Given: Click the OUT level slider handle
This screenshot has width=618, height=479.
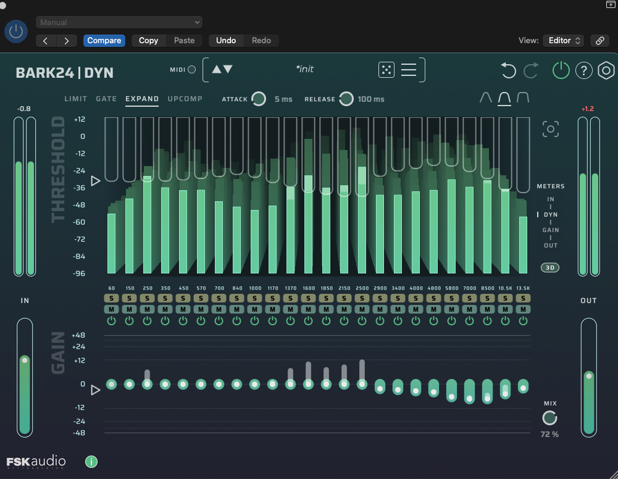Looking at the screenshot, I should click(x=589, y=376).
